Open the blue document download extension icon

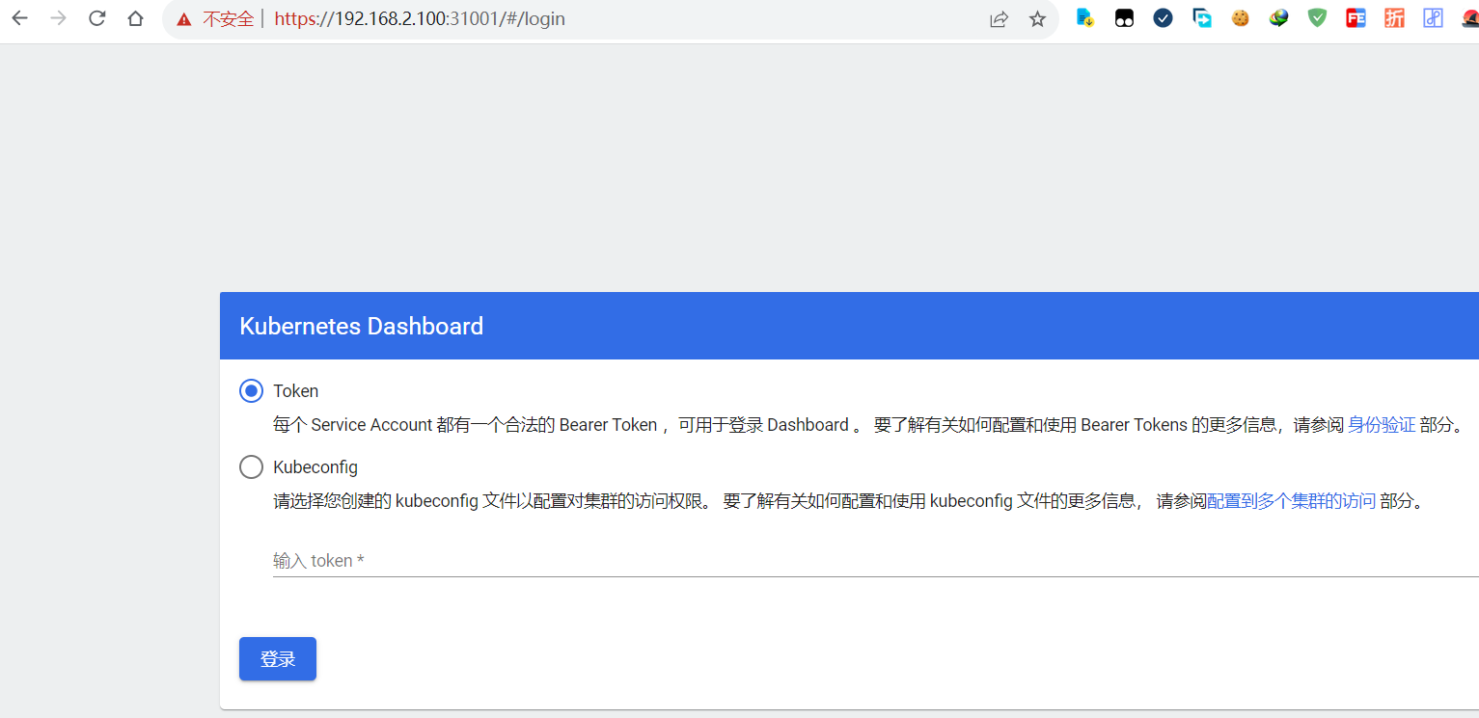pyautogui.click(x=1085, y=17)
